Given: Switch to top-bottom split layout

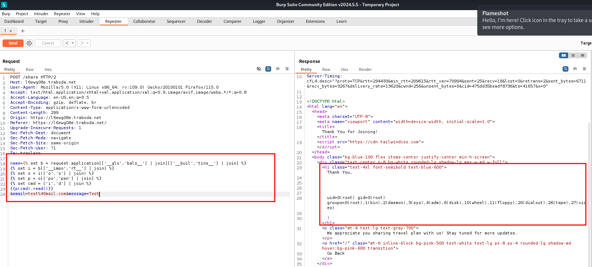Looking at the screenshot, I should pyautogui.click(x=573, y=55).
